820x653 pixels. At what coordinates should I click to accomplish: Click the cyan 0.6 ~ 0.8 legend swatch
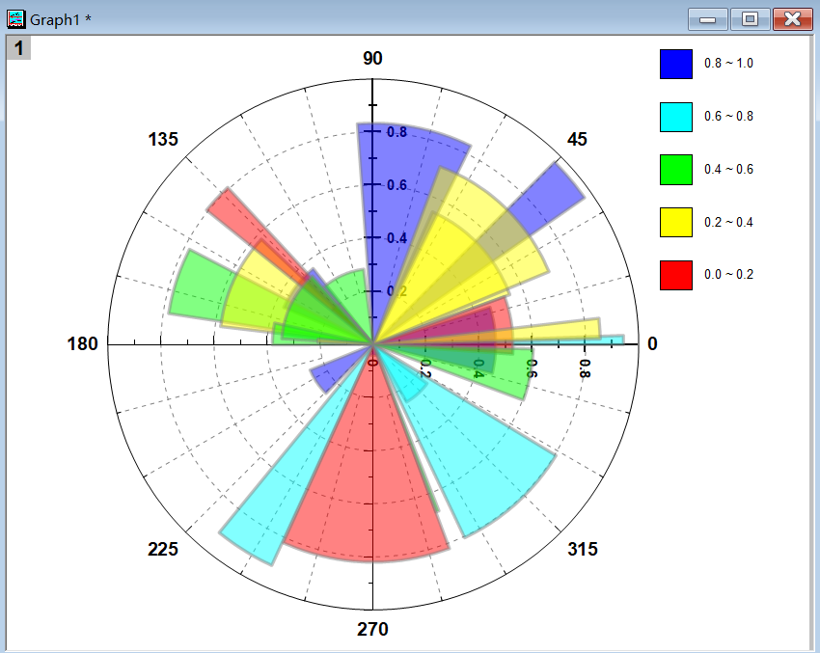[x=676, y=117]
